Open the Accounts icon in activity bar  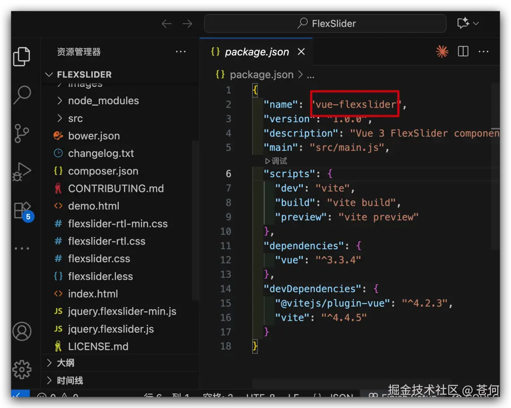click(22, 331)
